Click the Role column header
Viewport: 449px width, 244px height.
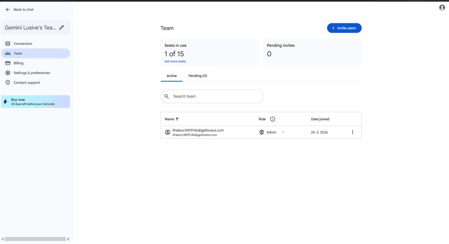point(262,119)
